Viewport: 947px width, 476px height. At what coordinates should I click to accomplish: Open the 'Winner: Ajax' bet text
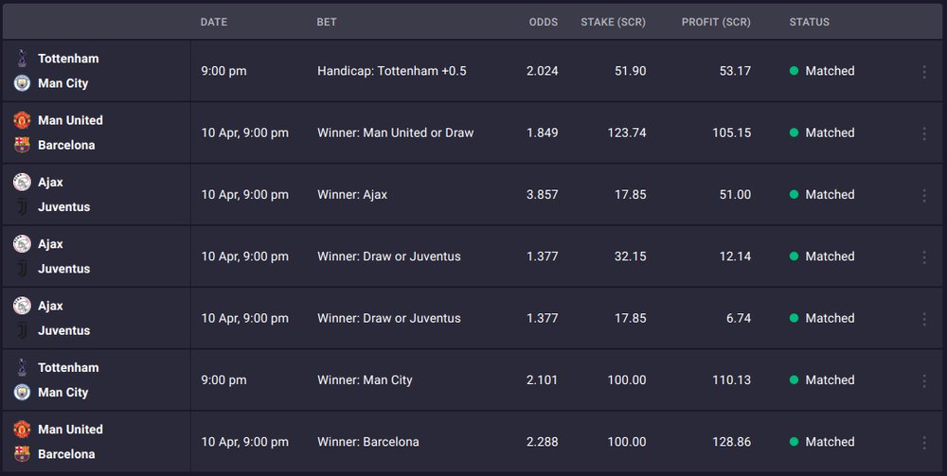[x=352, y=194]
